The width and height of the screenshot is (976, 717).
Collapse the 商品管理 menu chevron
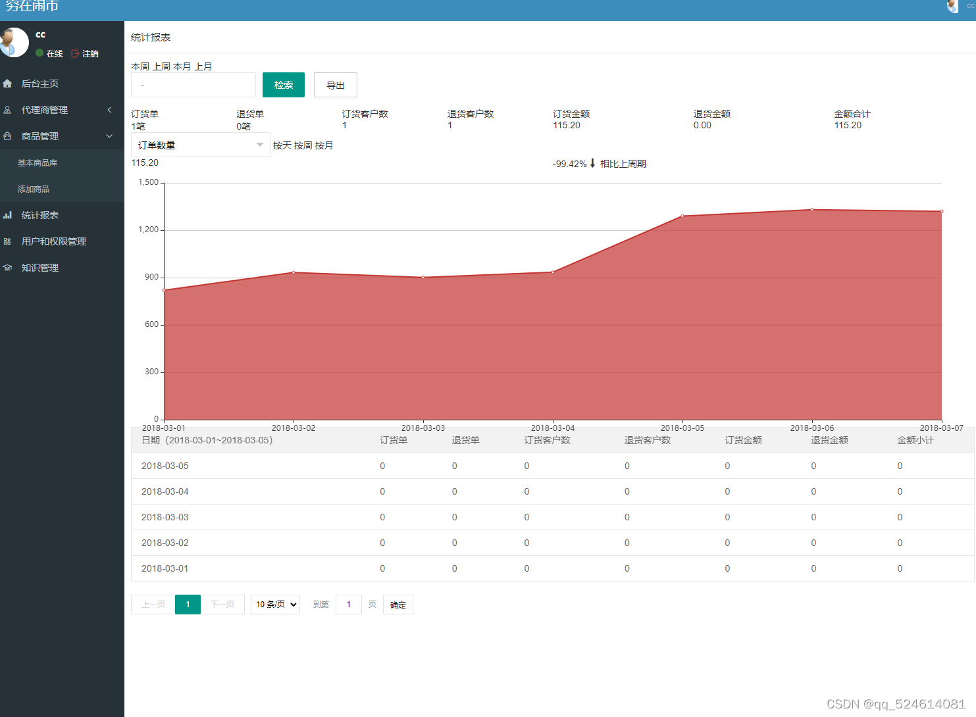[x=109, y=136]
